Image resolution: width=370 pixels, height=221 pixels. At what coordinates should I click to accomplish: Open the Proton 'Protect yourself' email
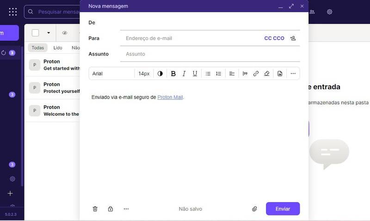point(52,88)
